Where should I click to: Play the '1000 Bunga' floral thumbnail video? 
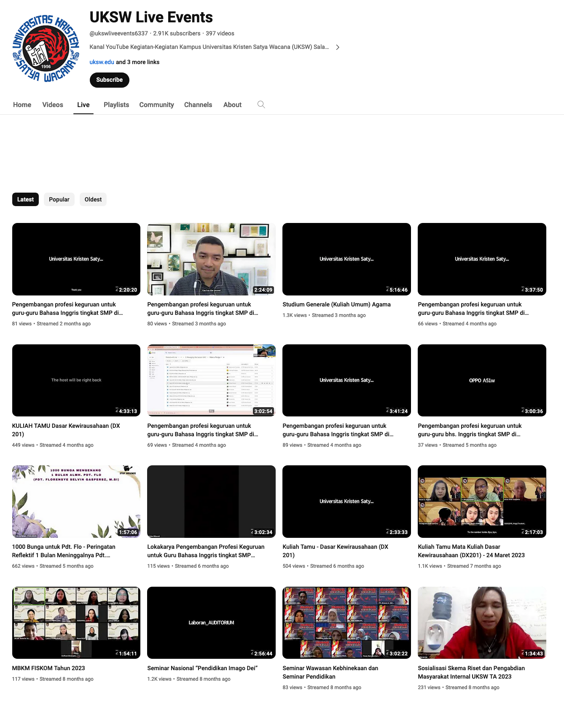pyautogui.click(x=76, y=501)
